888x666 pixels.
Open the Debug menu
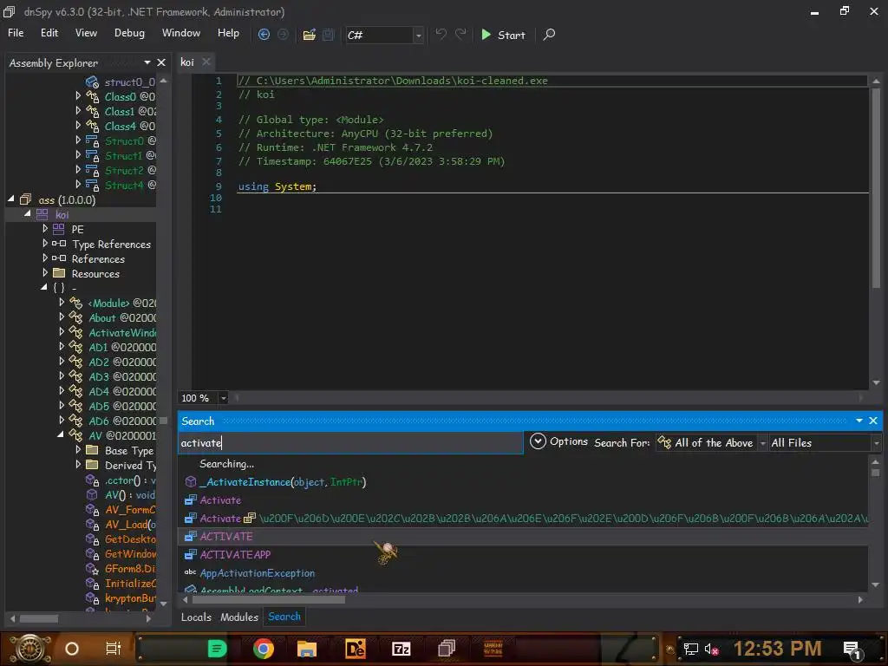click(129, 33)
